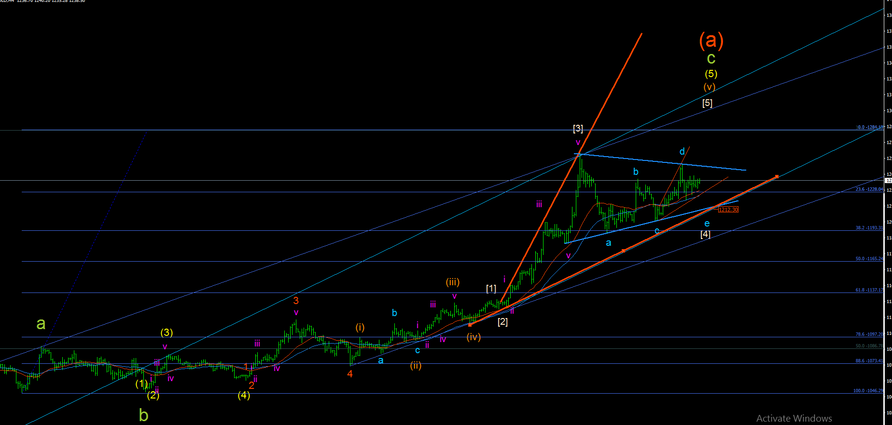Click the 38.2 -1193.31 Fibonacci level label

[869, 228]
